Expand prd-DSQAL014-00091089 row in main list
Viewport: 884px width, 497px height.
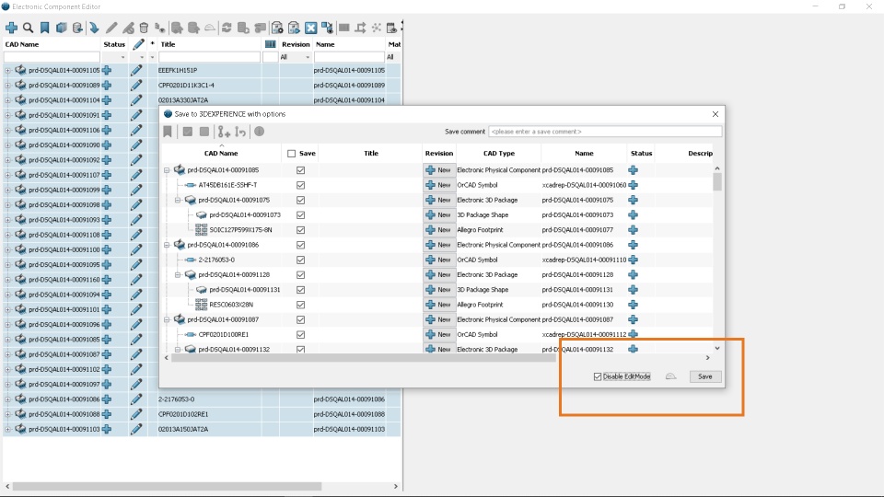pyautogui.click(x=8, y=86)
